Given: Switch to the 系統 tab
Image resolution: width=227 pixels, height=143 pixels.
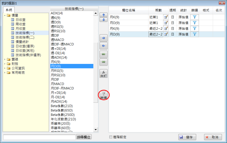Looking at the screenshot, I should point(9,10).
